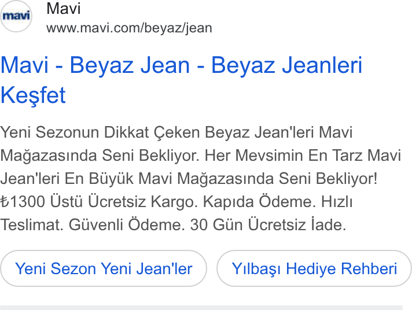The image size is (412, 310).
Task: Open the 'Mavi - Beyaz Jean' headline link
Action: [x=181, y=80]
